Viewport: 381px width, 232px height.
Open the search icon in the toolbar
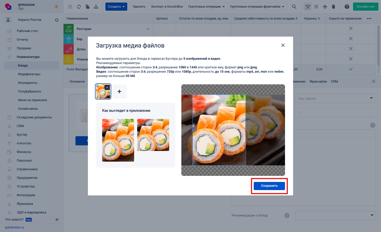[x=294, y=7]
